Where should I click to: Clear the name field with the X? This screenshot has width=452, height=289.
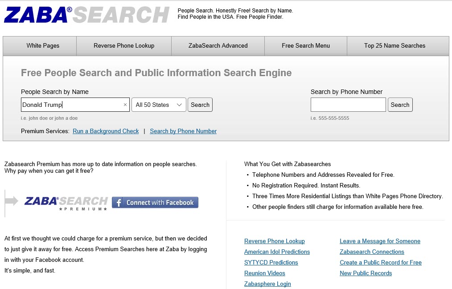pos(124,104)
